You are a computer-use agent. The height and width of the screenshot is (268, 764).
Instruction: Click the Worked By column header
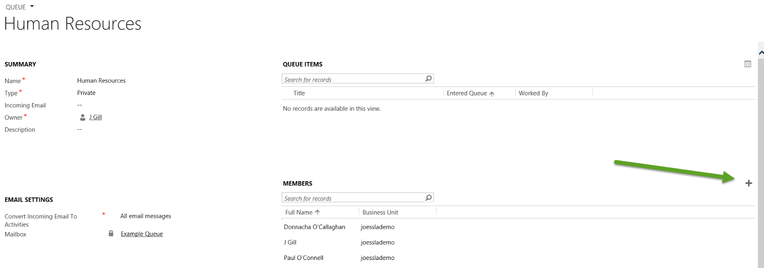click(533, 93)
